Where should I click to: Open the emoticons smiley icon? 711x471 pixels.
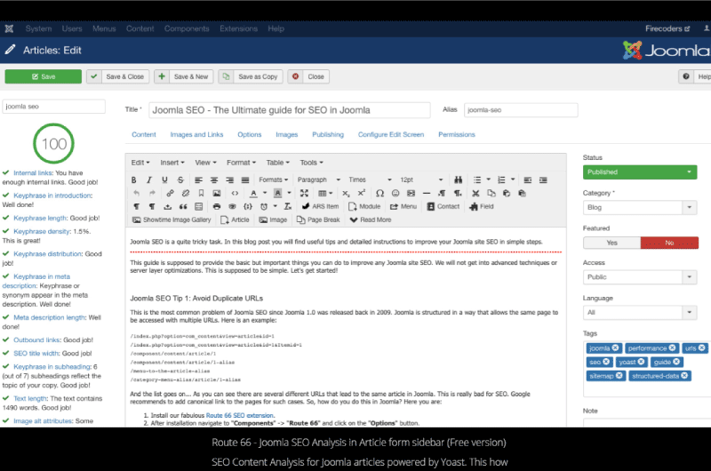click(x=395, y=193)
